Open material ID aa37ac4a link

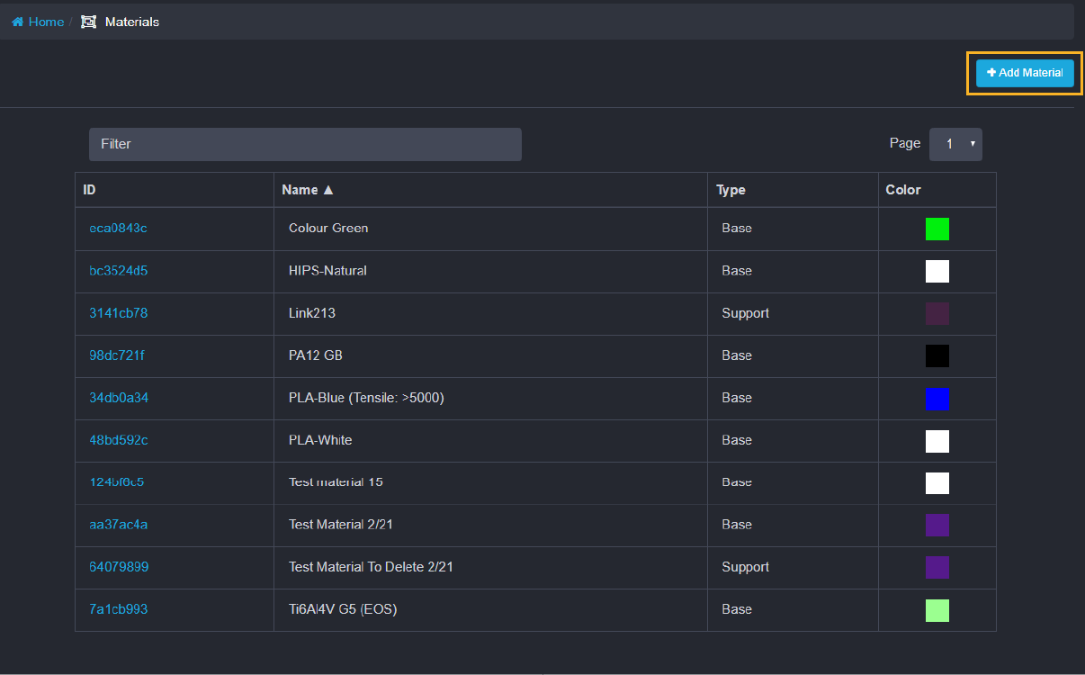point(118,525)
